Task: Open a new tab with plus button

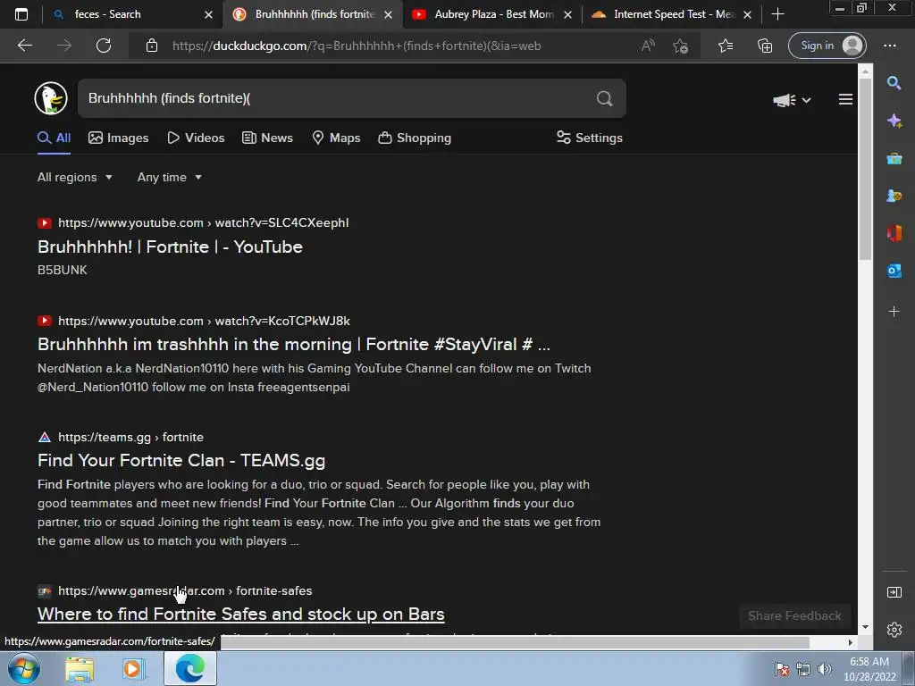Action: click(x=778, y=14)
